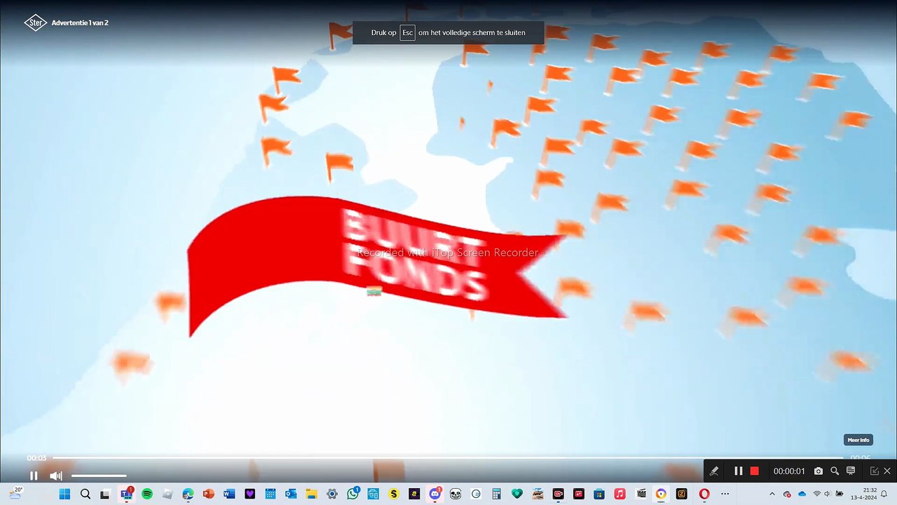Viewport: 897px width, 505px height.
Task: Collapse the recorder mini toolbar
Action: [x=874, y=471]
